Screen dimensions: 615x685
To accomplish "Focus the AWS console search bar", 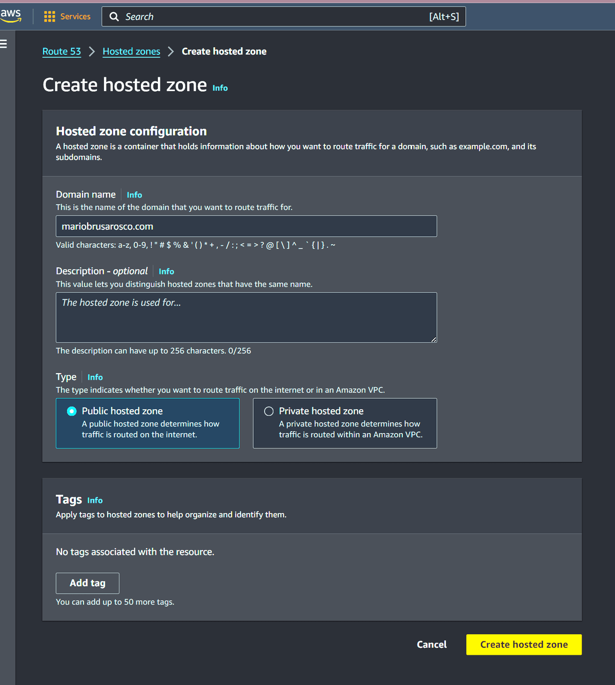I will point(282,16).
